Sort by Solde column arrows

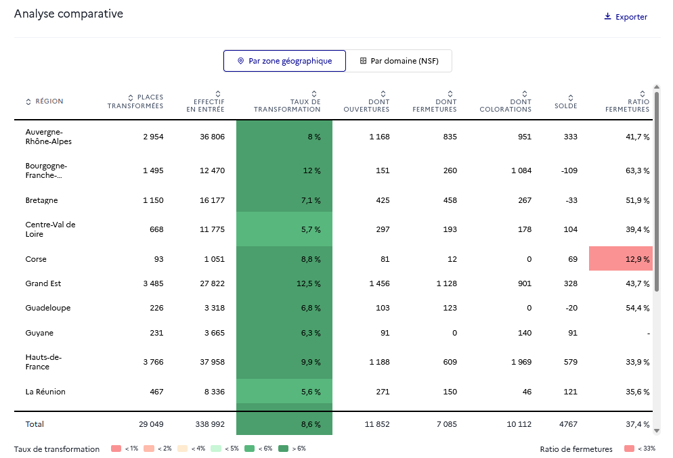570,98
